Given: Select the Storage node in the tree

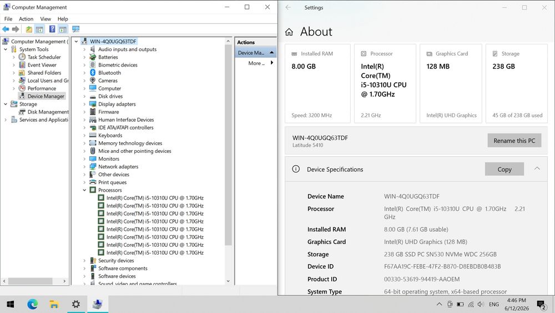Looking at the screenshot, I should click(x=28, y=104).
